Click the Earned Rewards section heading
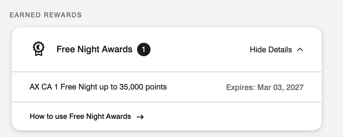The image size is (343, 137). (x=46, y=15)
